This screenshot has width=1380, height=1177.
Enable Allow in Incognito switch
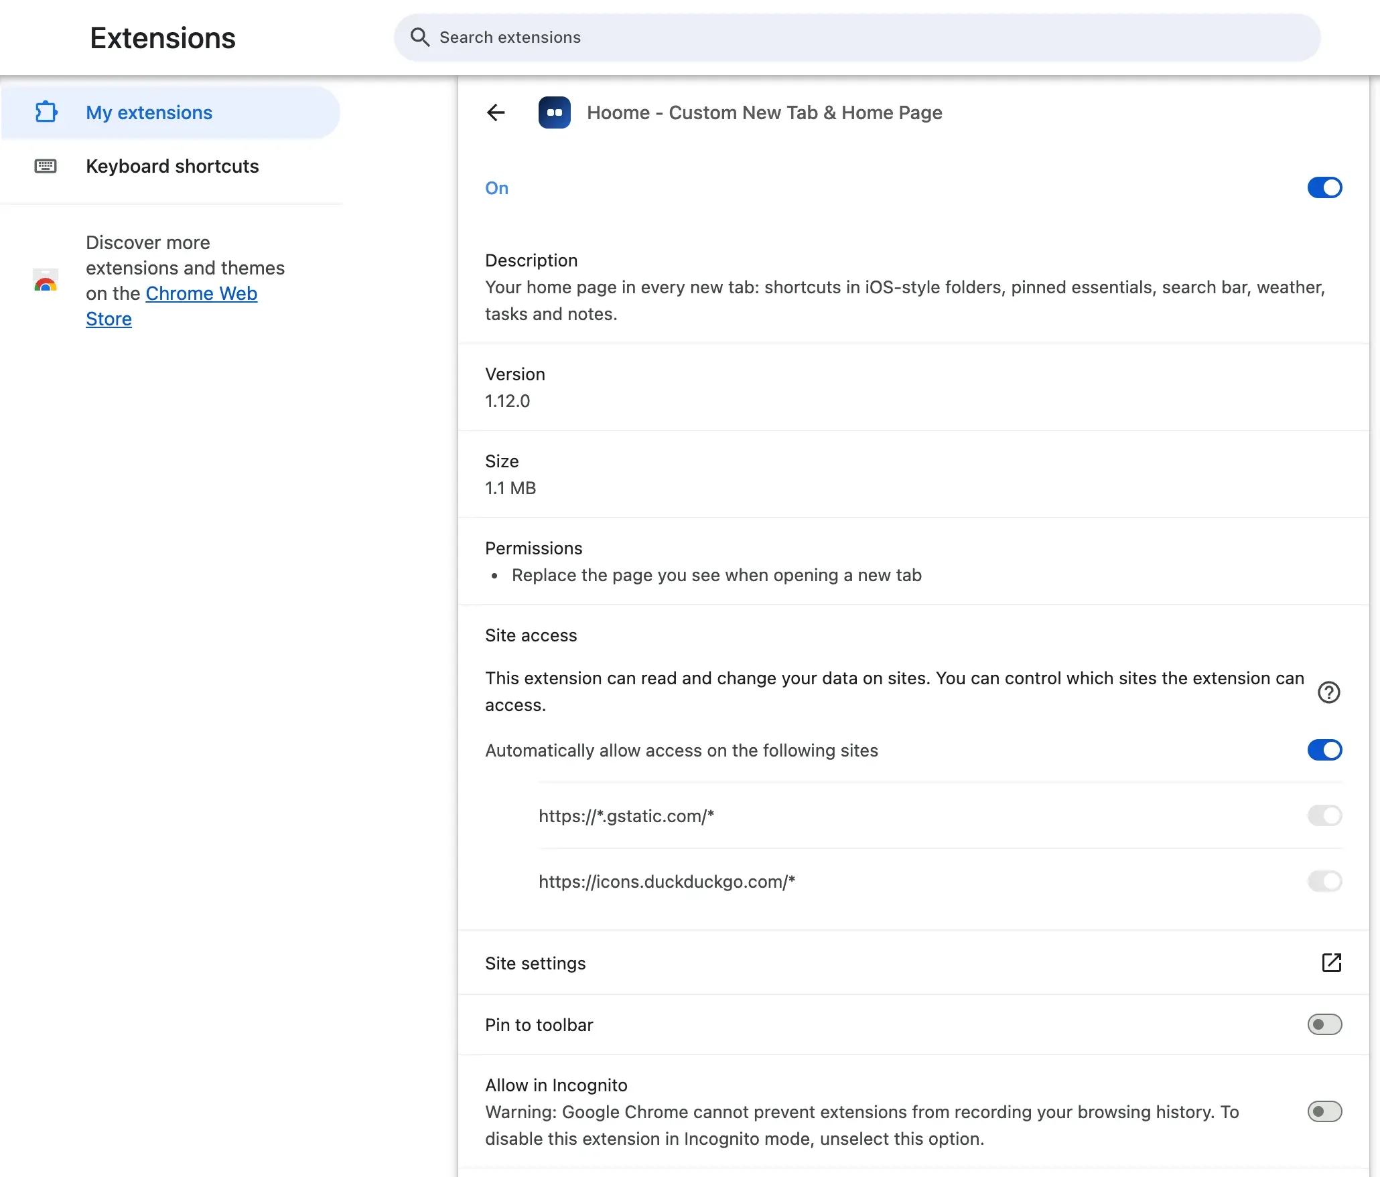[x=1324, y=1111]
